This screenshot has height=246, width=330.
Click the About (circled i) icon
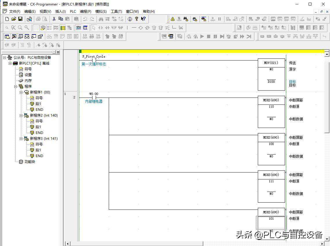130,19
